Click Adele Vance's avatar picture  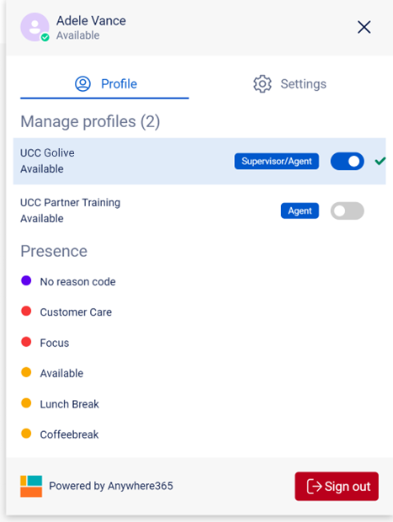pyautogui.click(x=35, y=27)
